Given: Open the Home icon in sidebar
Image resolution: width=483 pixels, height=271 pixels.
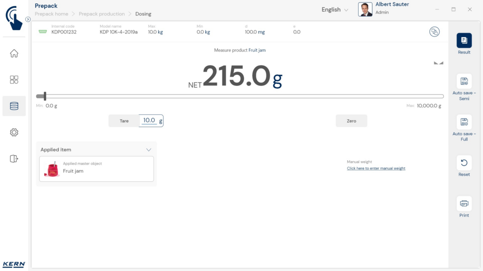Looking at the screenshot, I should (14, 53).
